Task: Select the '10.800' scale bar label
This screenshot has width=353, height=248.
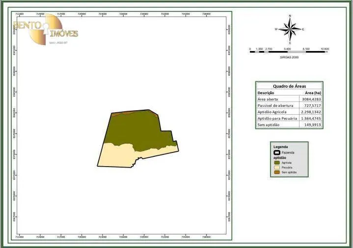Action: (x=325, y=49)
